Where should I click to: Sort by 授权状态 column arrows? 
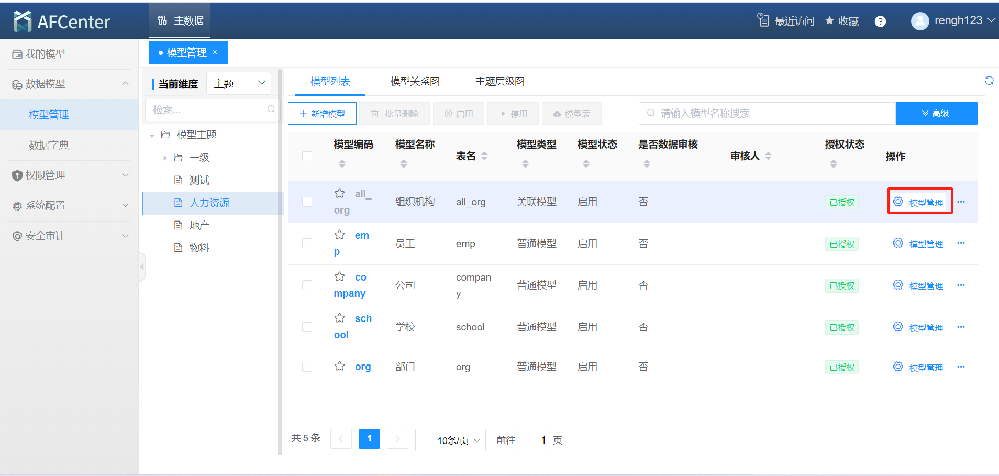834,163
